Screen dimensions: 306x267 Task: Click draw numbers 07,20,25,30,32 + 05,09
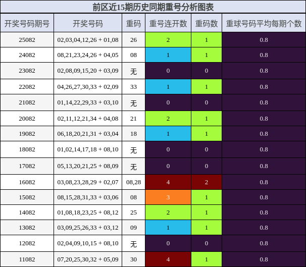[x=88, y=259]
